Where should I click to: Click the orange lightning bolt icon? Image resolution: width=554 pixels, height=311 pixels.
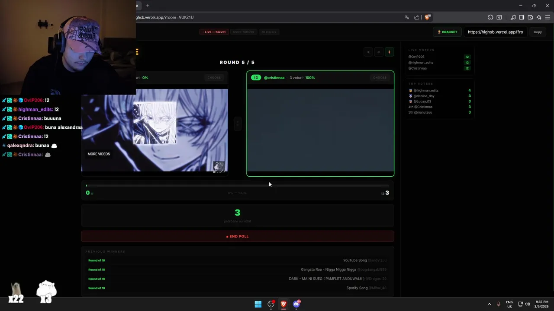pyautogui.click(x=389, y=52)
